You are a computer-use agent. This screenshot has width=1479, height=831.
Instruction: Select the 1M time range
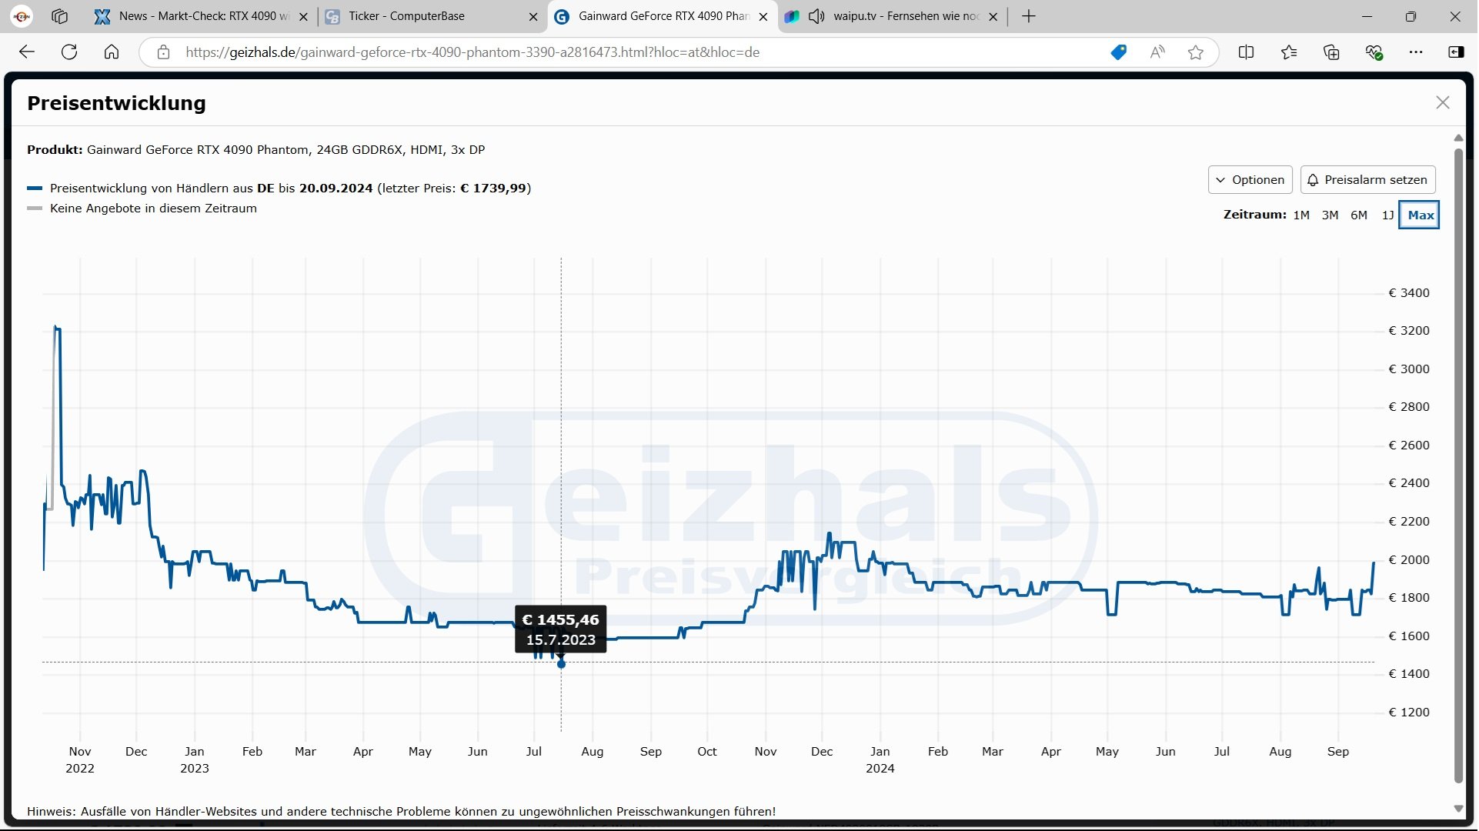(1301, 215)
